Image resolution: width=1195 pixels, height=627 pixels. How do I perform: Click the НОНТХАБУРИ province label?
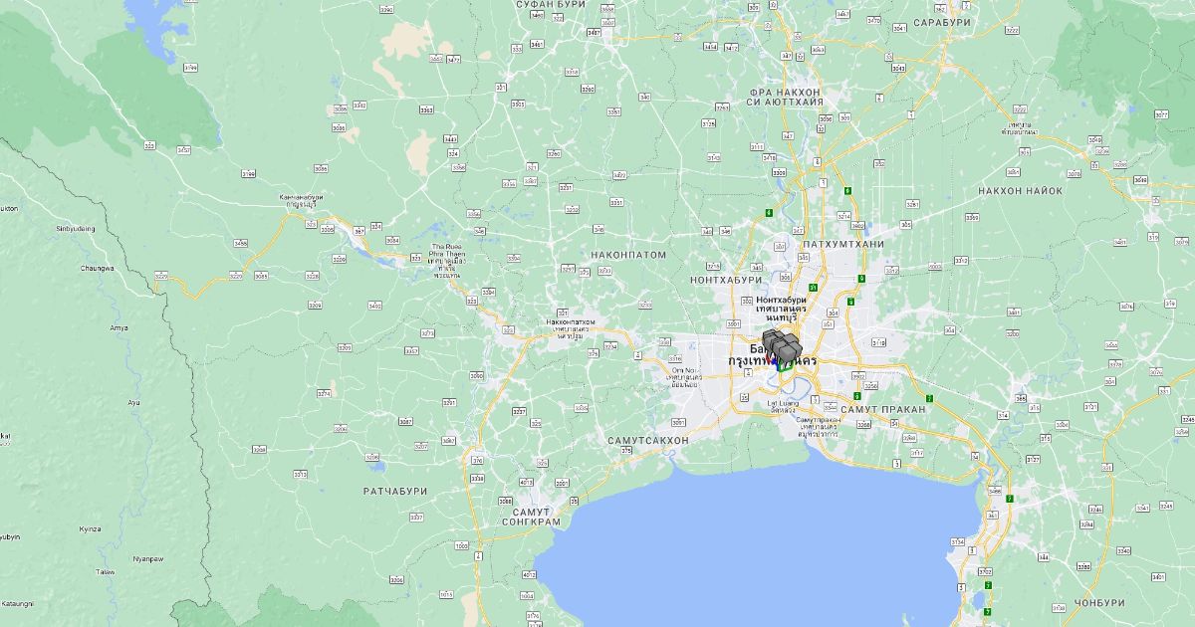[725, 281]
